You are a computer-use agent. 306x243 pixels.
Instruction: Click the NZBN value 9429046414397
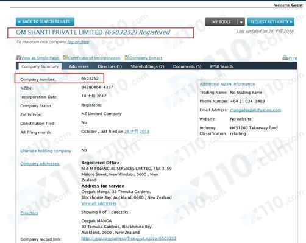point(97,87)
